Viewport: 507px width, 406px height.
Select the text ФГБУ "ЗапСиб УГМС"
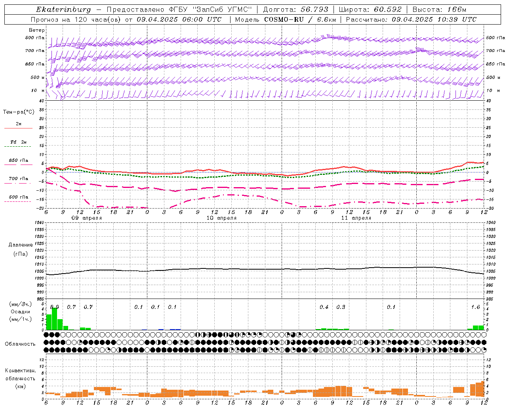coord(210,10)
